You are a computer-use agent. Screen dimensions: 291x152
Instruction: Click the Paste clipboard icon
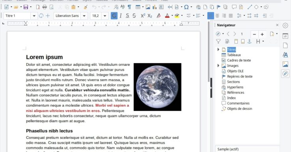(73, 7)
